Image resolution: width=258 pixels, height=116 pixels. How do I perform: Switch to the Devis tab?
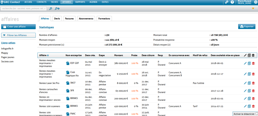coord(57,19)
